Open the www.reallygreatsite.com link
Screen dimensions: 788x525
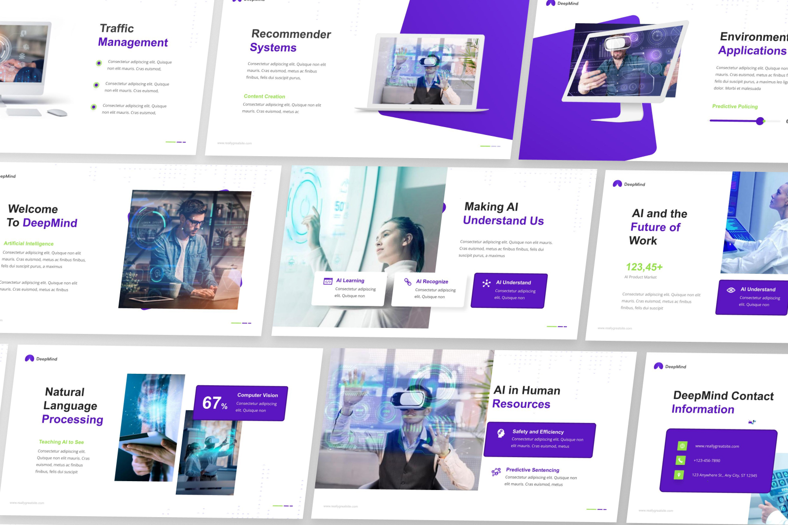point(717,446)
